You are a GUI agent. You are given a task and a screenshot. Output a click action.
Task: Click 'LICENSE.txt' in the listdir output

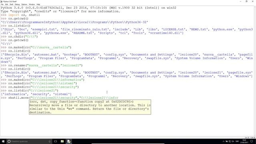tap(173, 29)
